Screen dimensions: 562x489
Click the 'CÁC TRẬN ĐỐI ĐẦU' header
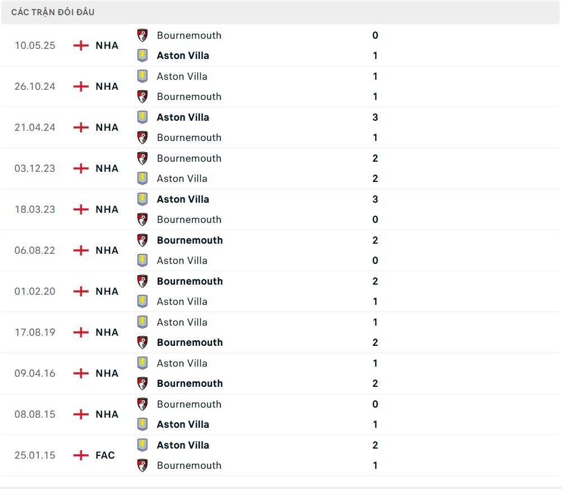[x=53, y=12]
